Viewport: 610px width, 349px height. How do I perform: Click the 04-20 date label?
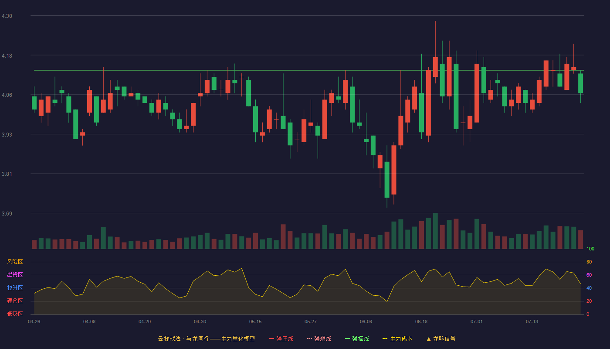coord(145,322)
